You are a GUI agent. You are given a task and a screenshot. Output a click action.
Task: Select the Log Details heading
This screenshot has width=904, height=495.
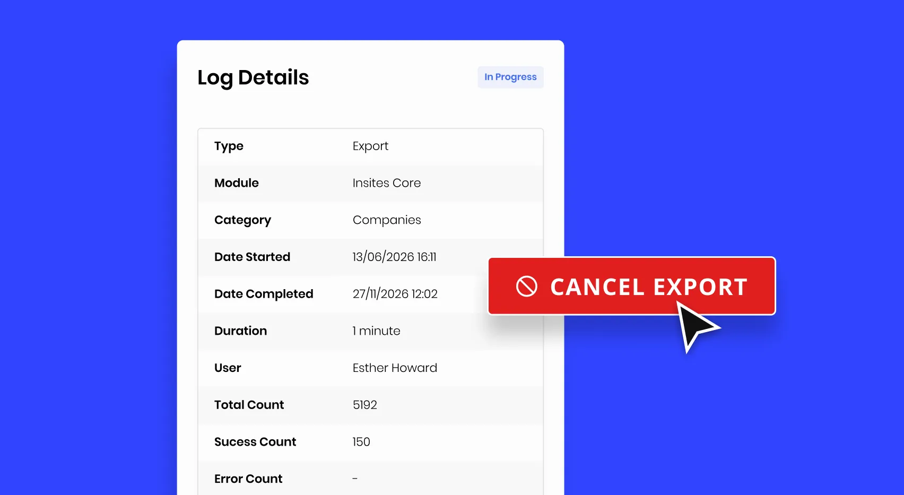click(x=253, y=77)
